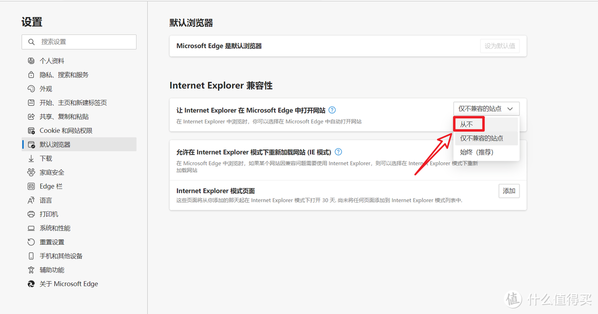598x314 pixels.
Task: Click the 设为默认值 button
Action: coord(499,46)
